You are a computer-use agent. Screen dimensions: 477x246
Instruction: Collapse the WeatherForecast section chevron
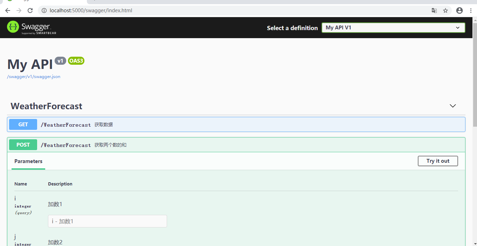pyautogui.click(x=452, y=106)
